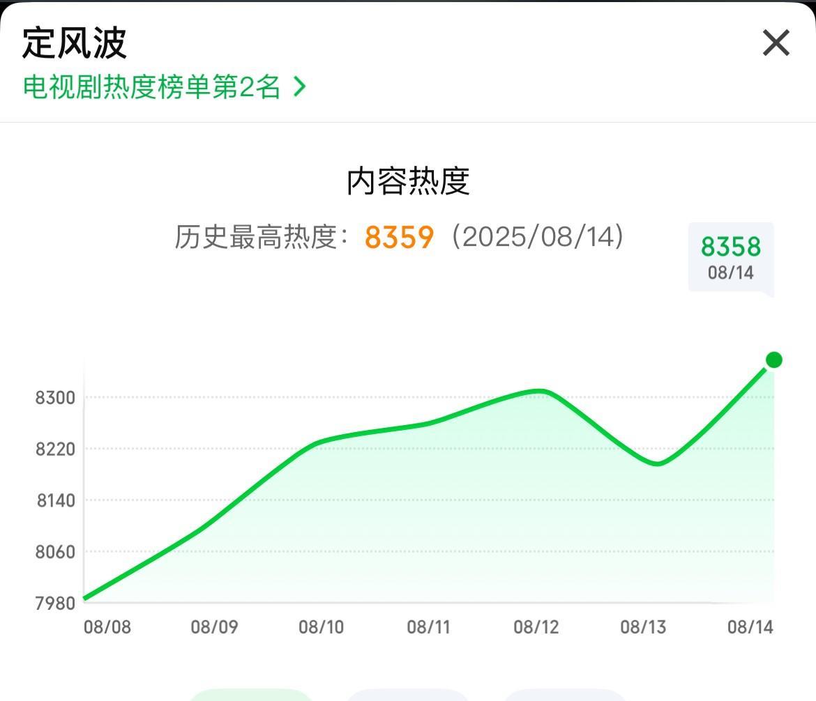Select the 08/10 date label
This screenshot has height=701, width=816.
click(321, 627)
